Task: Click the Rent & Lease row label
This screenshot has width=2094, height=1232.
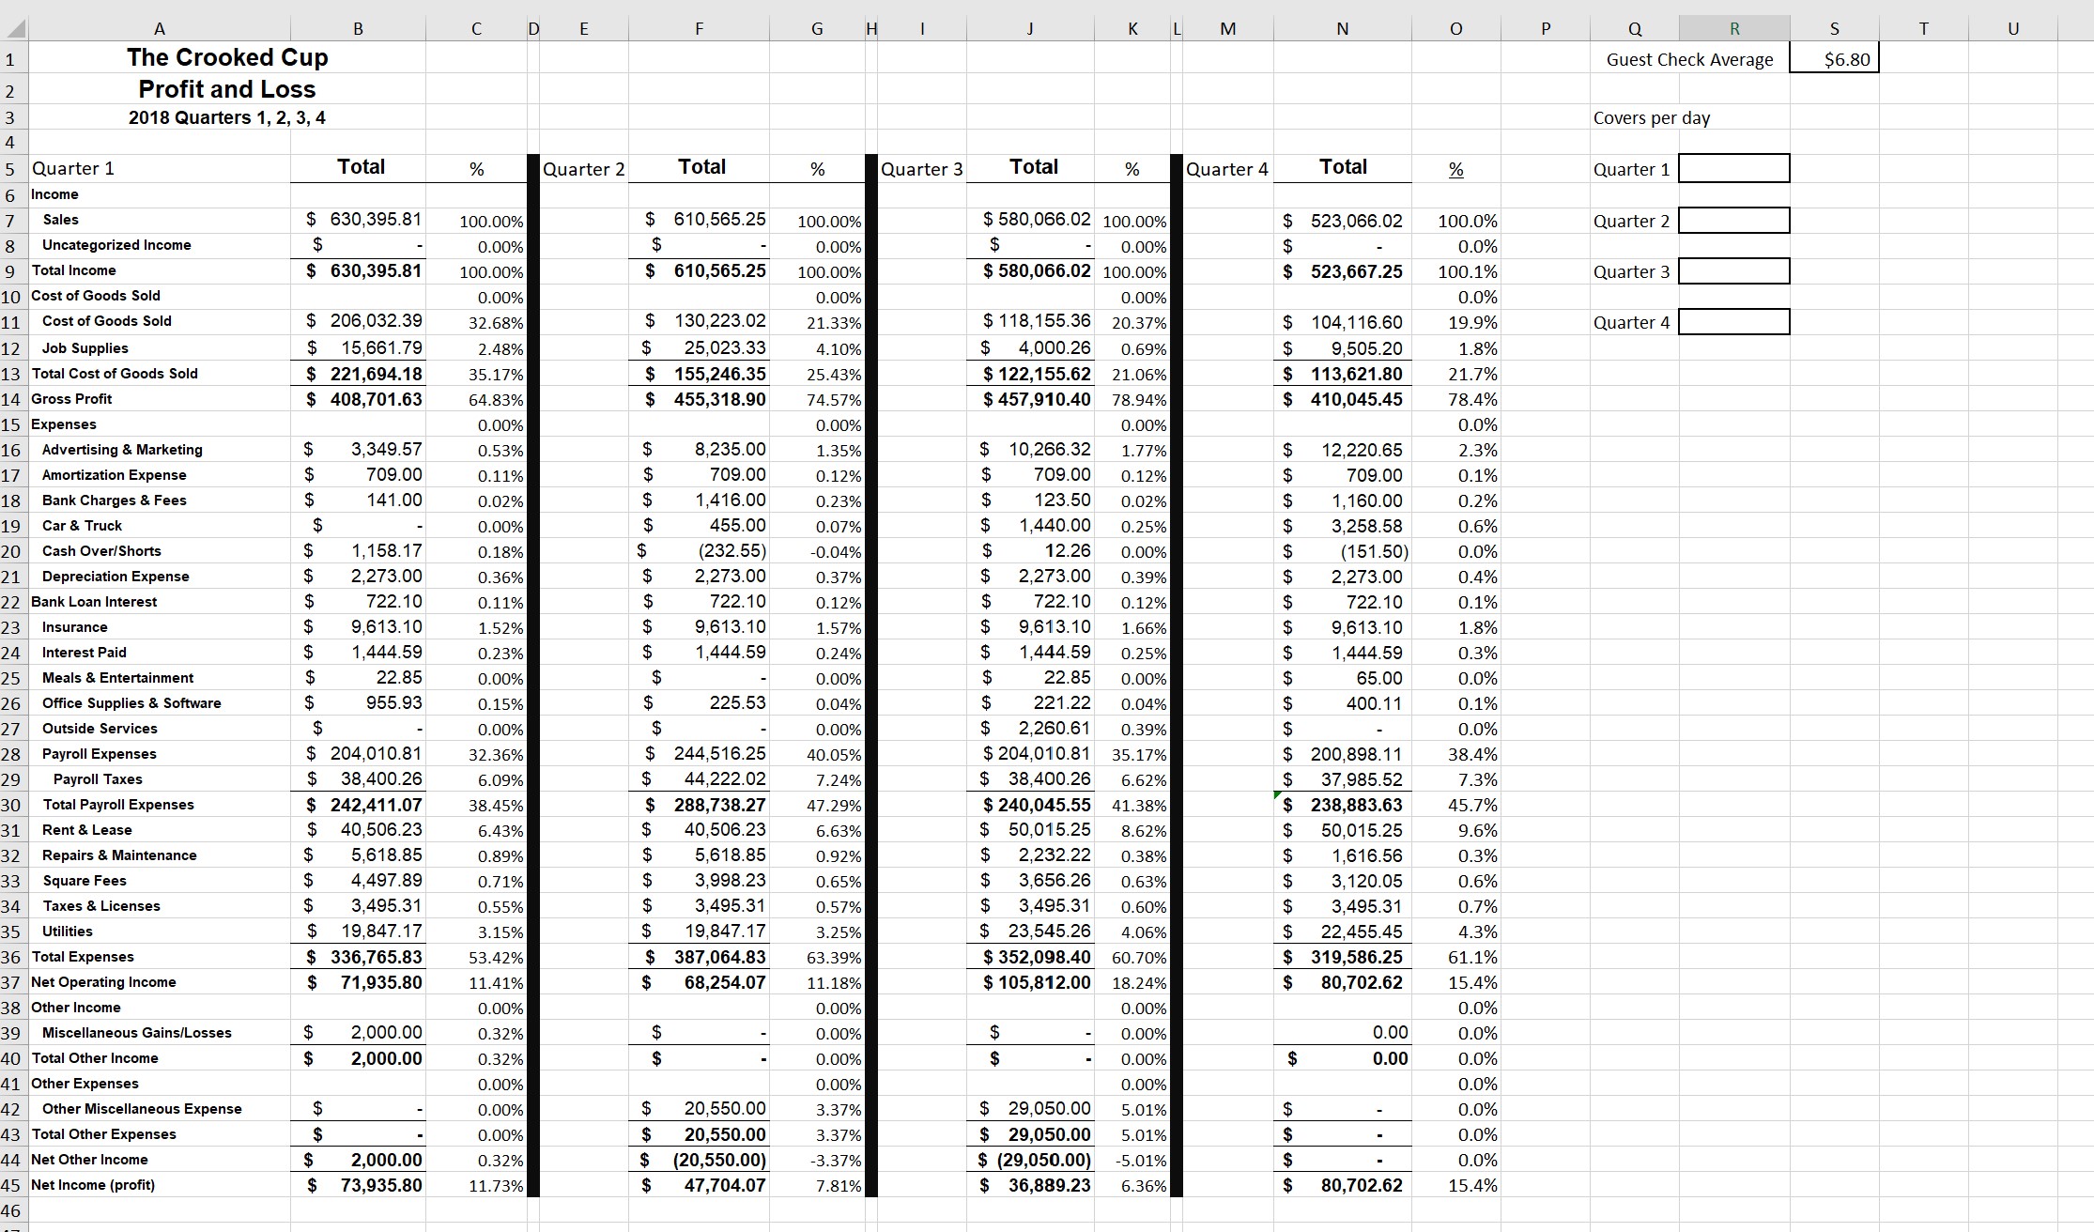Action: (86, 830)
